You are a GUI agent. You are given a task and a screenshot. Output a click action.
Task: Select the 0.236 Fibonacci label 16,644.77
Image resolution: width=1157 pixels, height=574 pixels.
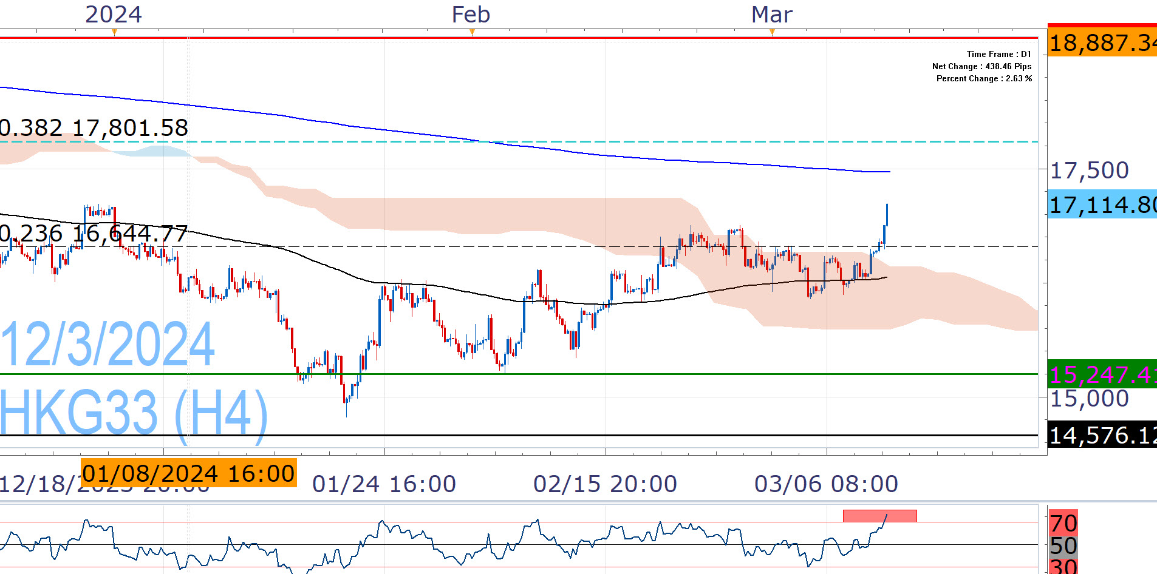pos(94,234)
